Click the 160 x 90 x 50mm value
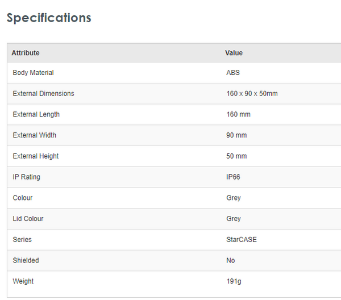Viewport: 341px width, 300px height. 252,94
